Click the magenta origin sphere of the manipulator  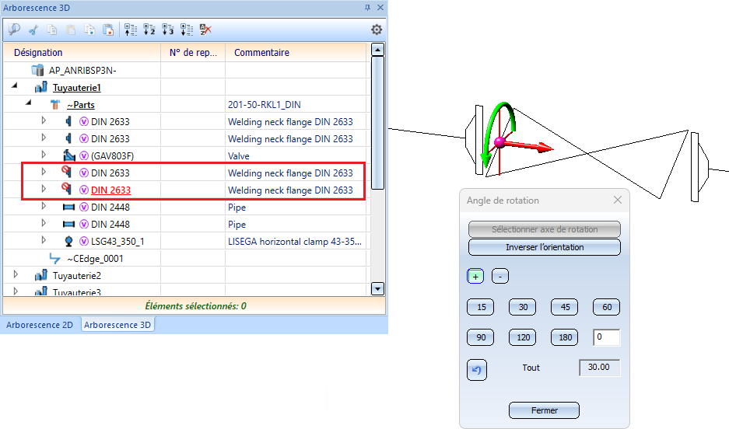pyautogui.click(x=499, y=142)
